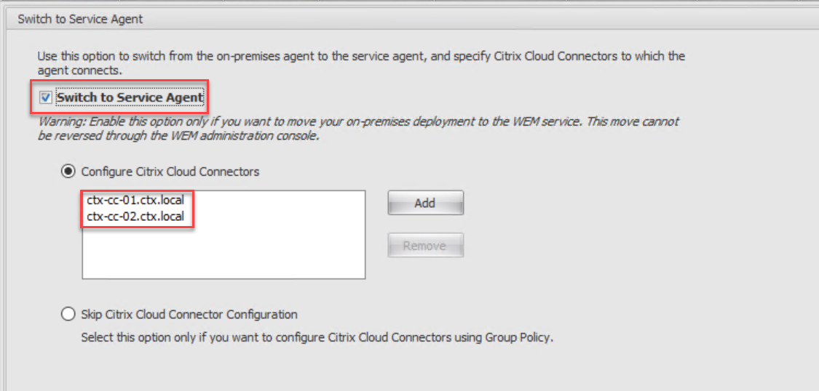819x391 pixels.
Task: Click the 'agent connects.' description line
Action: 79,70
